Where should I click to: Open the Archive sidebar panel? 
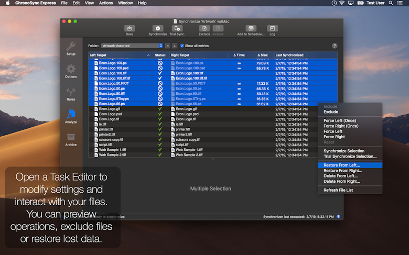71,140
